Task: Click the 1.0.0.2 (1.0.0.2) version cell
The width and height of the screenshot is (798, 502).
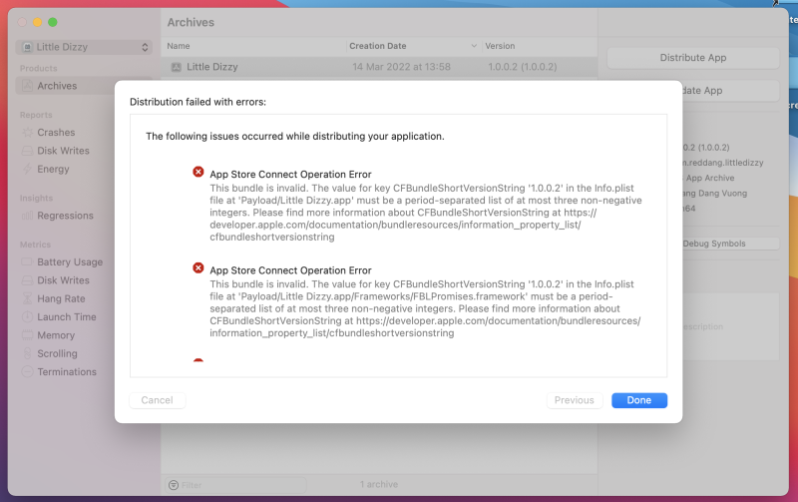Action: coord(523,67)
